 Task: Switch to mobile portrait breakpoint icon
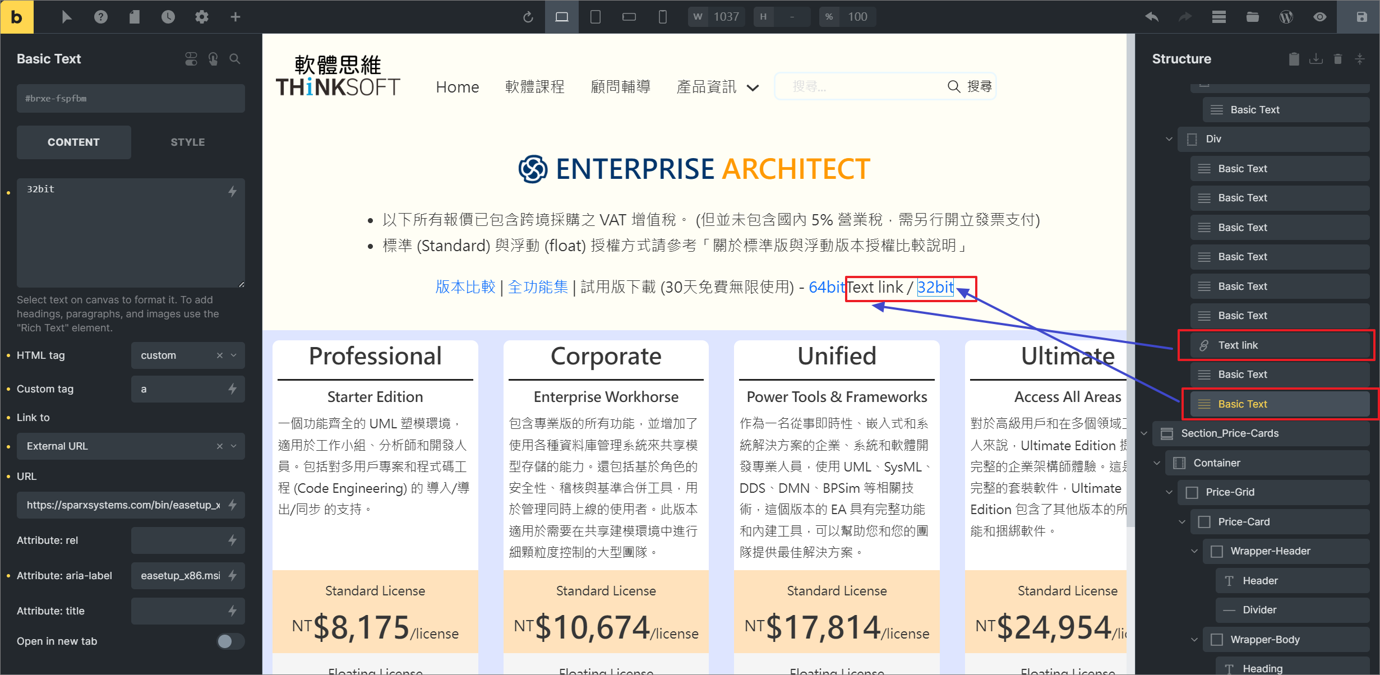663,17
